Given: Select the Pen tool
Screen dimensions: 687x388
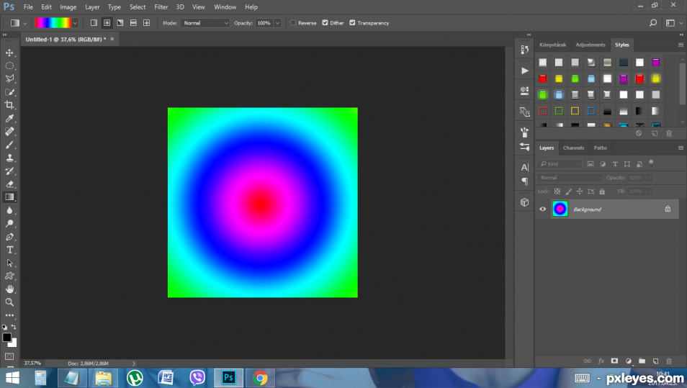Looking at the screenshot, I should (x=9, y=237).
